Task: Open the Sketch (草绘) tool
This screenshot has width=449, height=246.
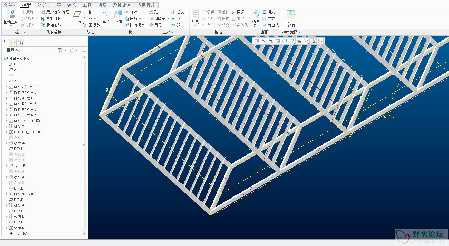Action: point(106,17)
